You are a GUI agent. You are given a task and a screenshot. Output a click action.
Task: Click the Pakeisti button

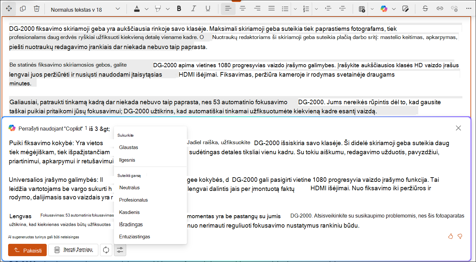pyautogui.click(x=27, y=250)
